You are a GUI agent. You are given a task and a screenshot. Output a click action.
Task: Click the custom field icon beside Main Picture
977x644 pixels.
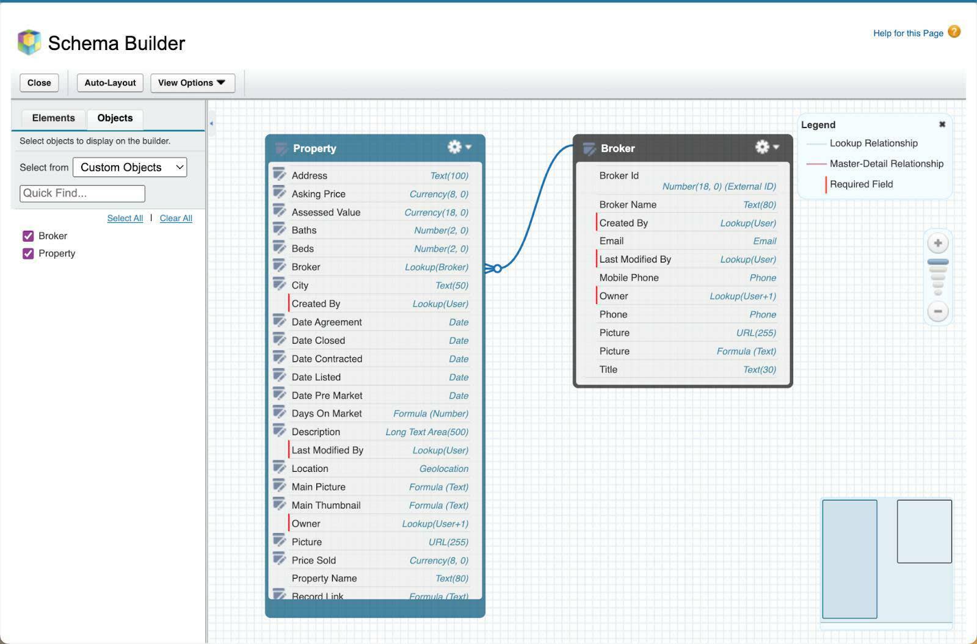pyautogui.click(x=280, y=486)
